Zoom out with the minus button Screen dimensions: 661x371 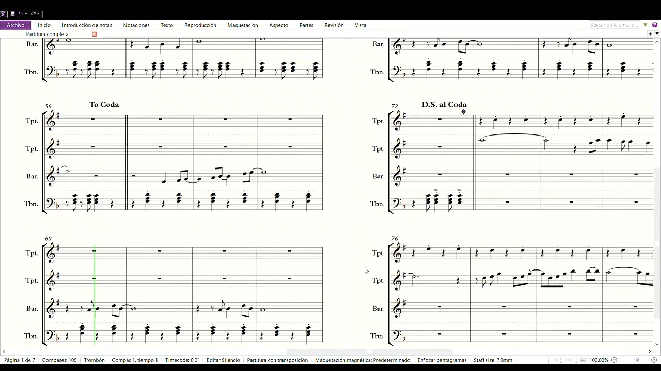[615, 360]
